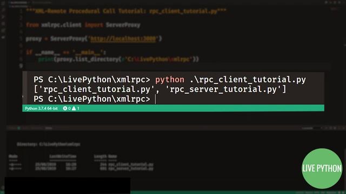Open the Python 3.7.4 64-bit interpreter selector

point(41,108)
